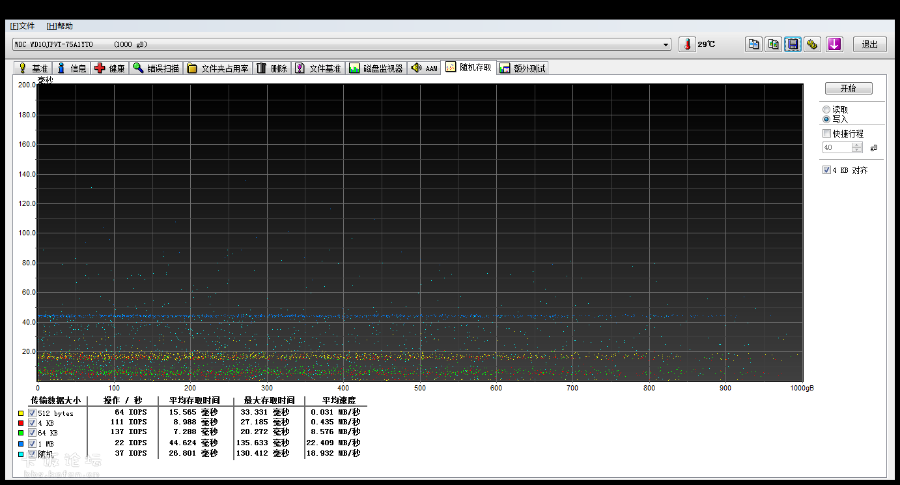Click the 平均速度 column header
Viewport: 900px width, 485px height.
(339, 400)
